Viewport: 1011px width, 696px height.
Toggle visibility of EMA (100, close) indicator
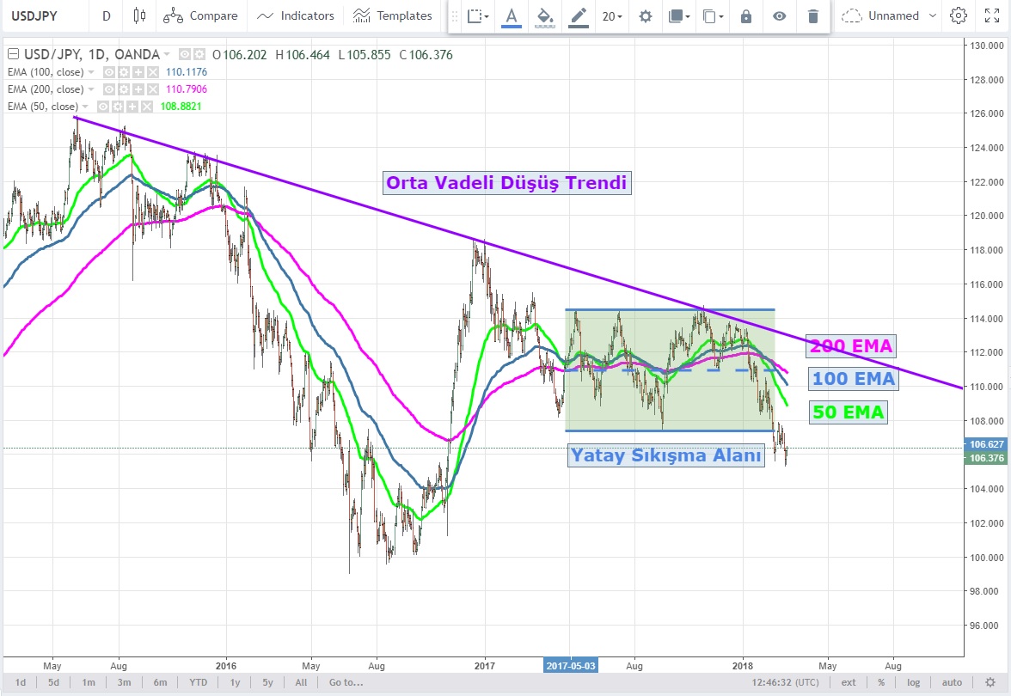[109, 73]
